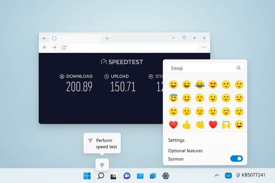
Task: Launch the Chat app from taskbar
Action: (127, 176)
